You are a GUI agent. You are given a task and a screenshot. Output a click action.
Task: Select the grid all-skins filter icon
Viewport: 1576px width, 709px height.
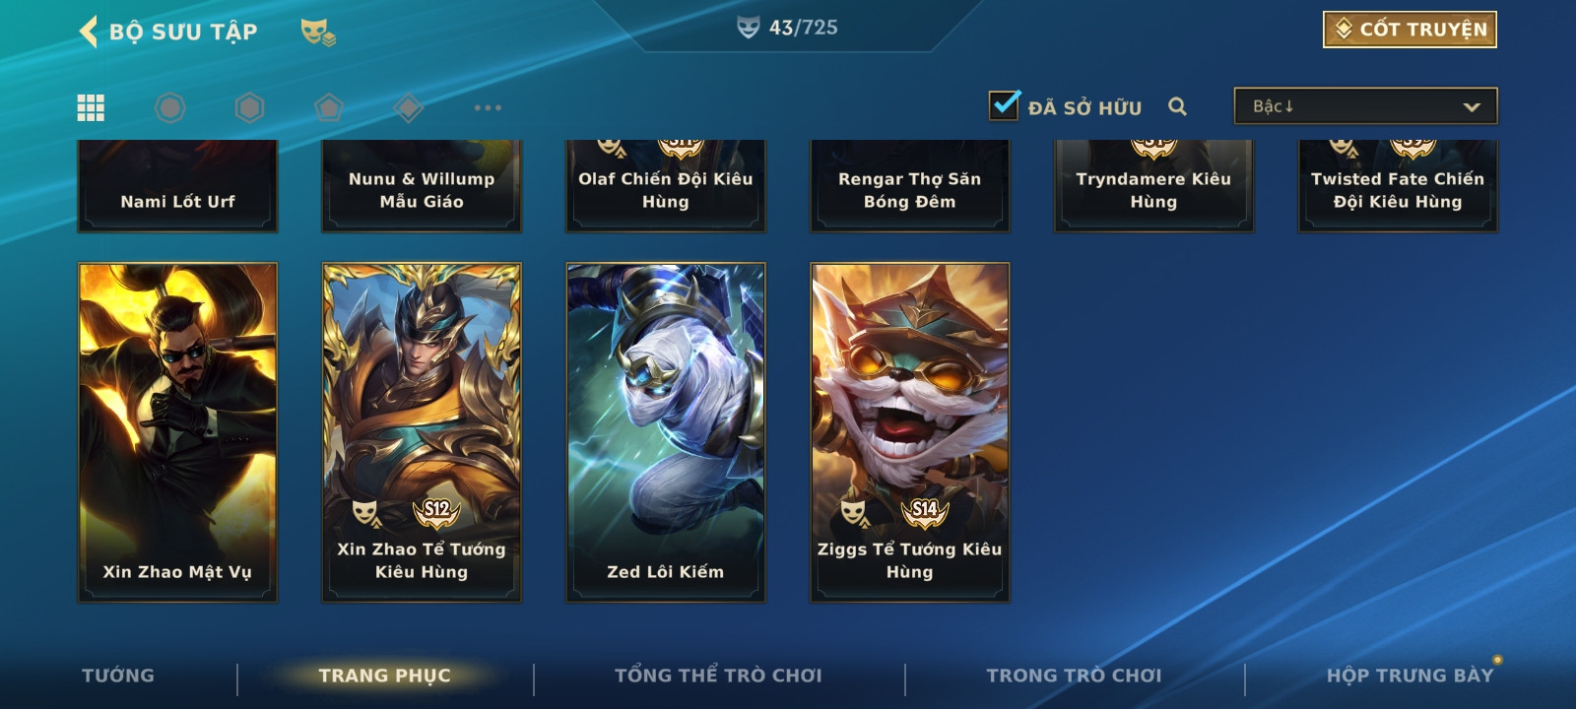[91, 107]
